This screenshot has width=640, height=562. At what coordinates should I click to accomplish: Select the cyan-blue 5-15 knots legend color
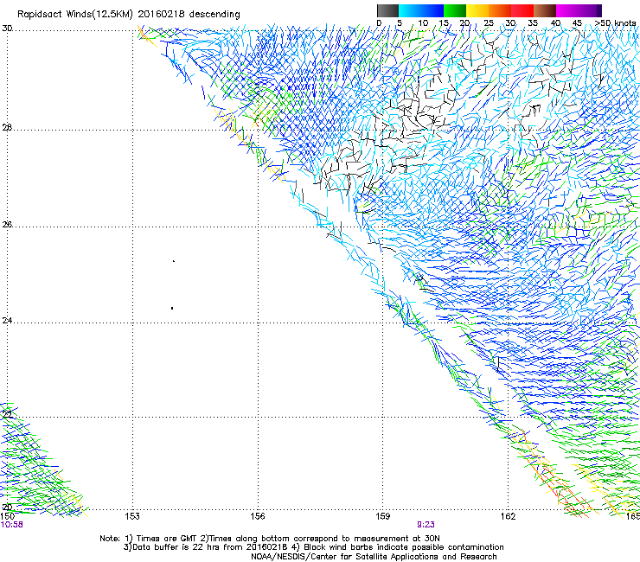(x=421, y=10)
